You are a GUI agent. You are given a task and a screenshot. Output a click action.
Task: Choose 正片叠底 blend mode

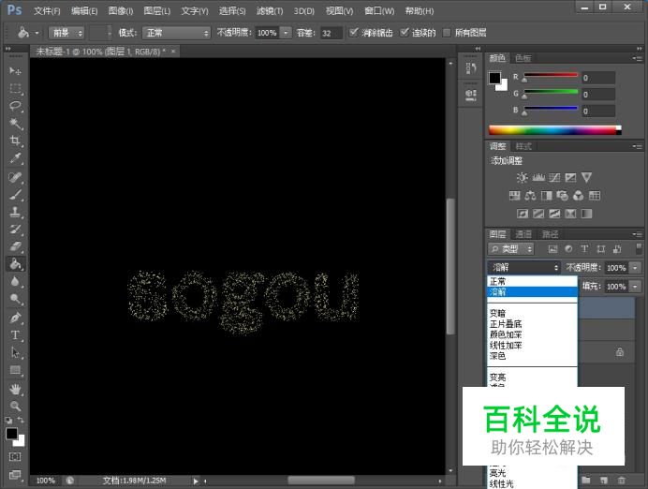[x=532, y=323]
